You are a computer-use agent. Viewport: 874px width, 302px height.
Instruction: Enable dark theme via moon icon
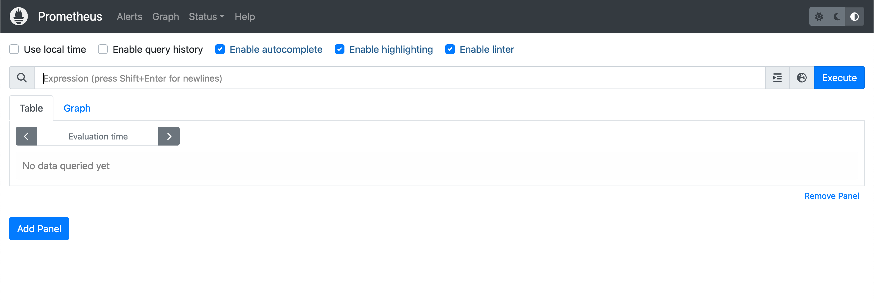836,16
